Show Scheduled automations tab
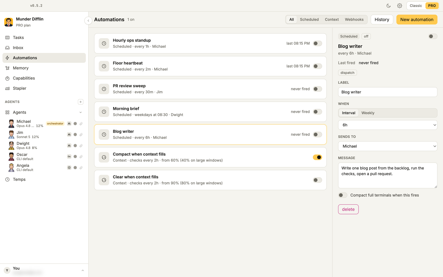Screen dimensions: 443x277 click(x=309, y=19)
